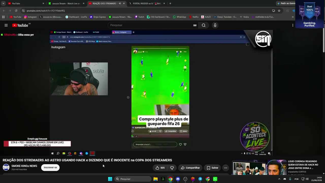Save the video with Salvar
The image size is (325, 183).
pos(213,168)
